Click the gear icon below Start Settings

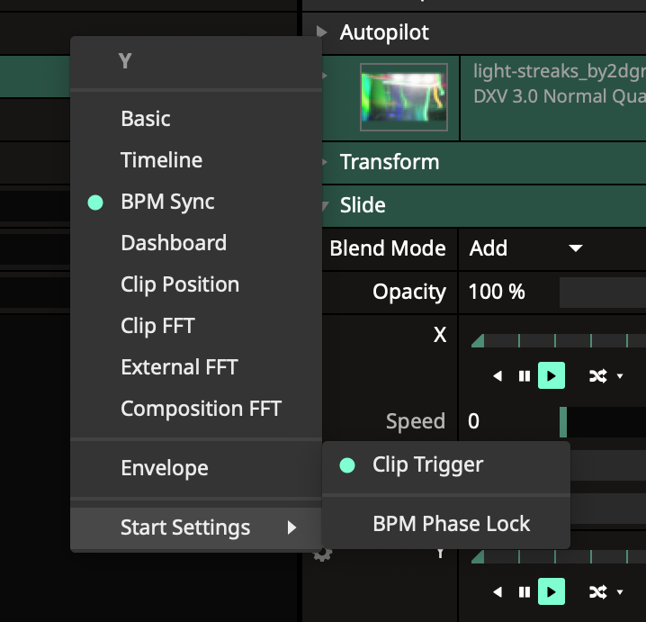(321, 554)
